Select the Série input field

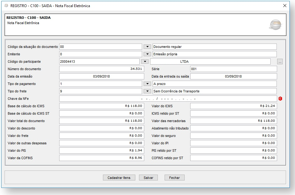pyautogui.click(x=233, y=69)
